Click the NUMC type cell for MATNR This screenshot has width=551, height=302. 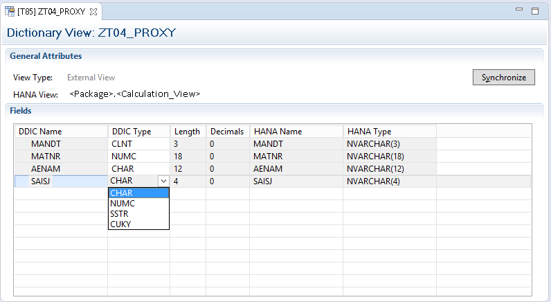[139, 156]
